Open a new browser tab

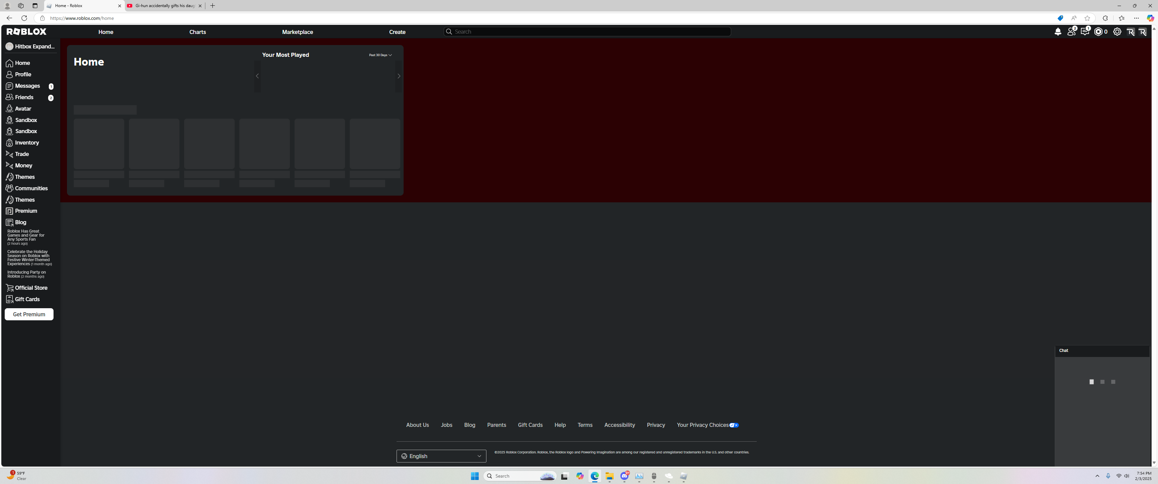[213, 6]
